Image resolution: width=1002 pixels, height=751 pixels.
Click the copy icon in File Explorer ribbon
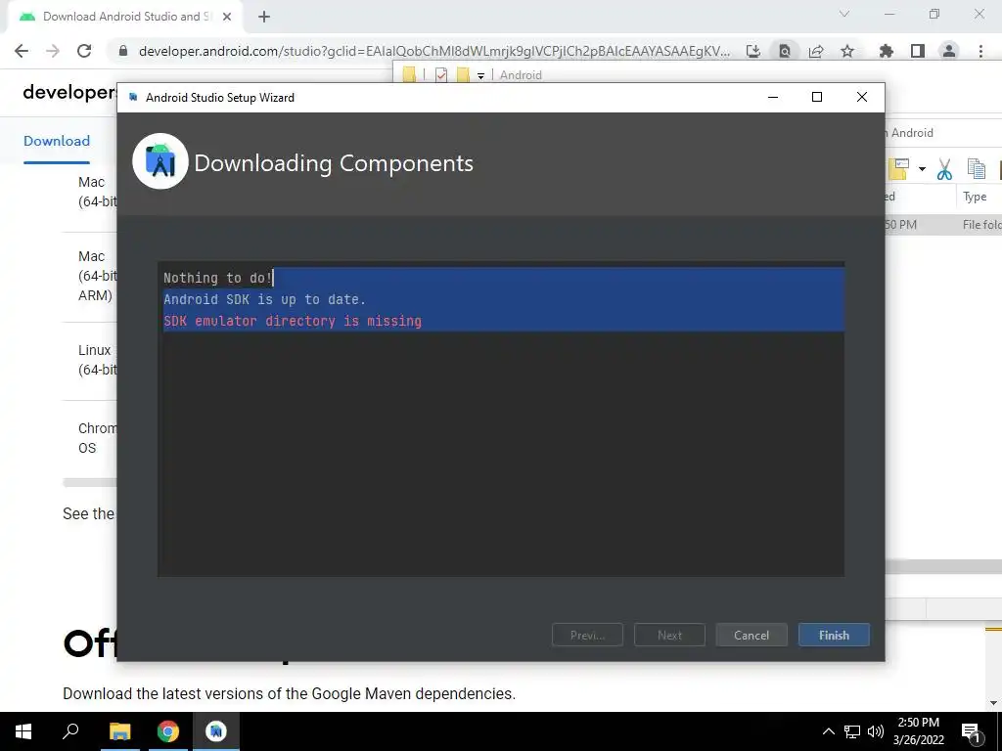click(977, 169)
